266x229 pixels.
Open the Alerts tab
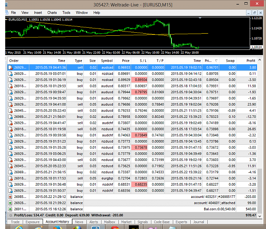pyautogui.click(x=94, y=222)
